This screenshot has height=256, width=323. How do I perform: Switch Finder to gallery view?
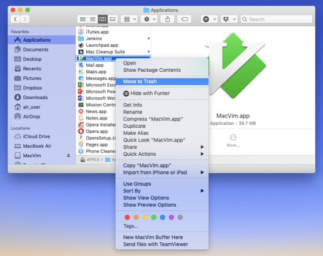click(112, 19)
